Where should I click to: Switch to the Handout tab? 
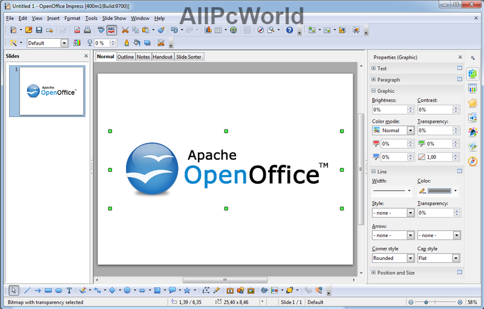point(162,57)
